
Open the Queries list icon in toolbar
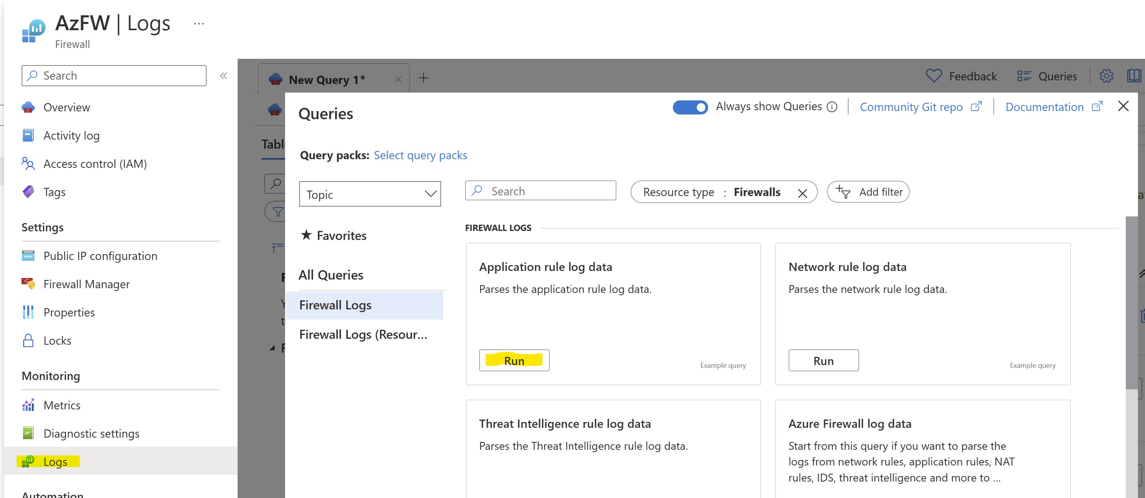pyautogui.click(x=1024, y=76)
